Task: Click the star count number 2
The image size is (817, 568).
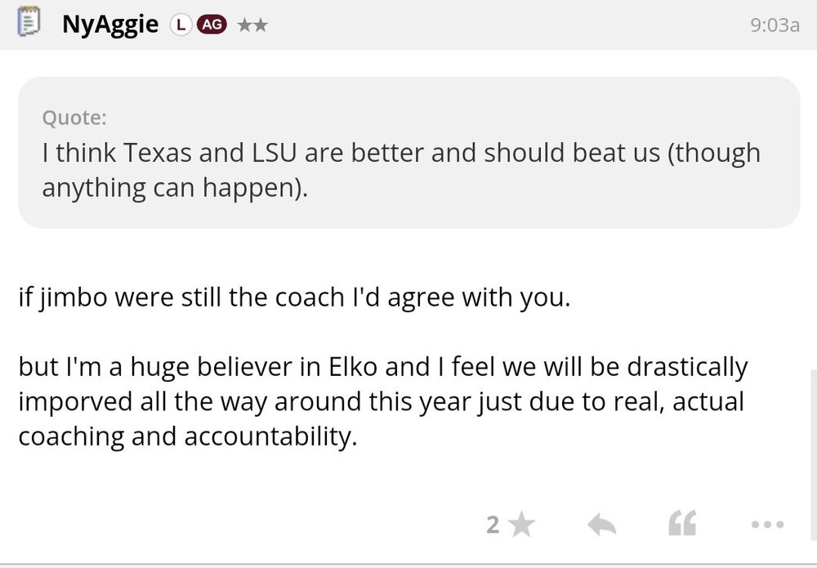Action: coord(492,525)
